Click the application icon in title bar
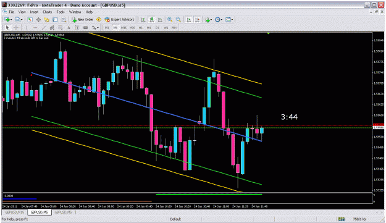 (x=4, y=5)
